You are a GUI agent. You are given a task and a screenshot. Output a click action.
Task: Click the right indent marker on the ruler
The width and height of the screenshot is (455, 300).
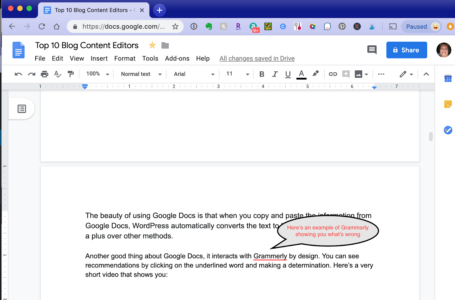click(x=374, y=88)
